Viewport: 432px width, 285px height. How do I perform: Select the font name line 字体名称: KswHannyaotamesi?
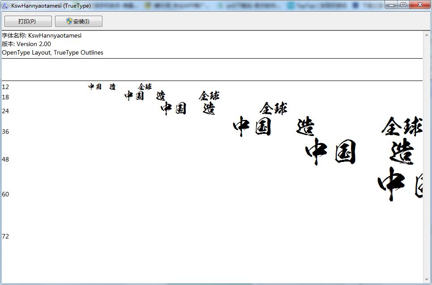tap(42, 35)
